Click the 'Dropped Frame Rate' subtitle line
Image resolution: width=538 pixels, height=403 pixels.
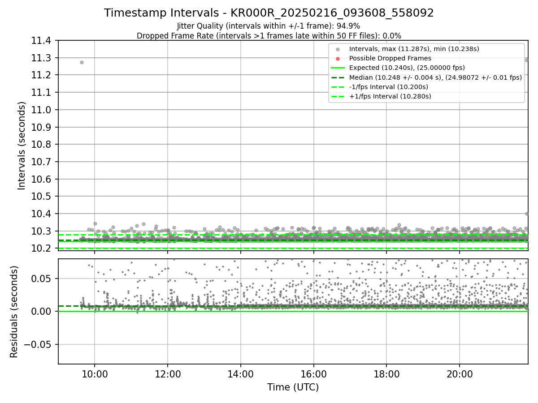tap(269, 35)
